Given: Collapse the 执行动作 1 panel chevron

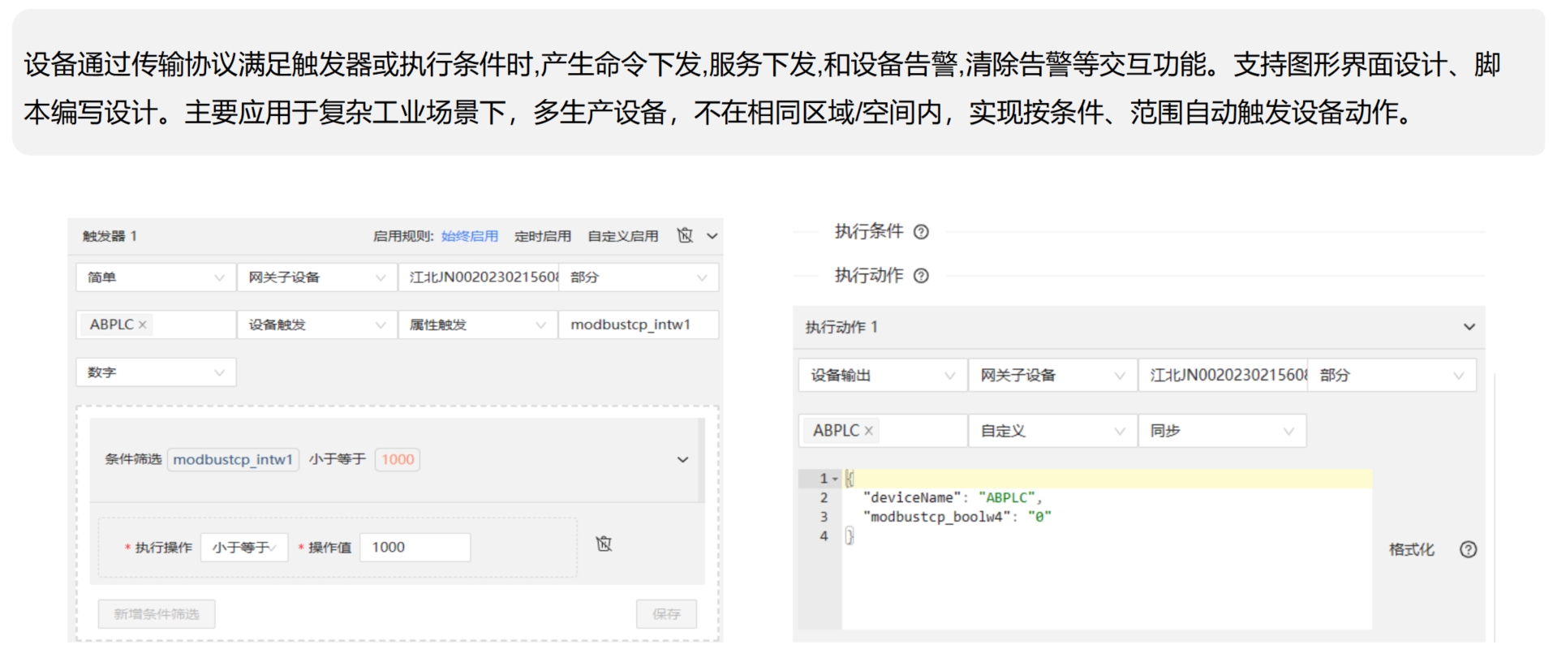Looking at the screenshot, I should (x=1469, y=327).
